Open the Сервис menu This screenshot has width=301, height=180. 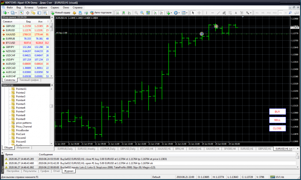pyautogui.click(x=55, y=7)
